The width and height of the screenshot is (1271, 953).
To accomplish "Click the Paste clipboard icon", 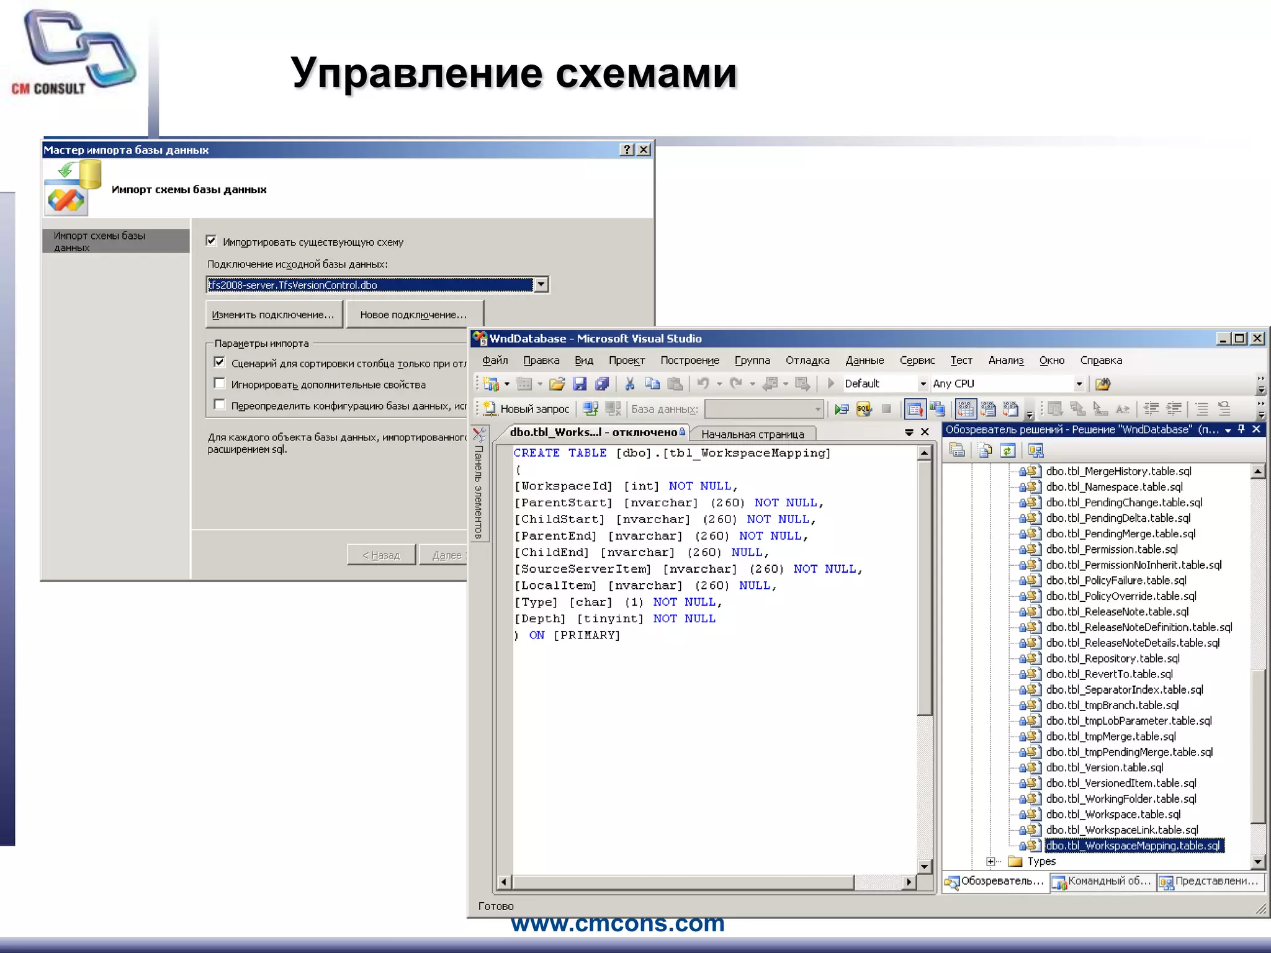I will 675,384.
